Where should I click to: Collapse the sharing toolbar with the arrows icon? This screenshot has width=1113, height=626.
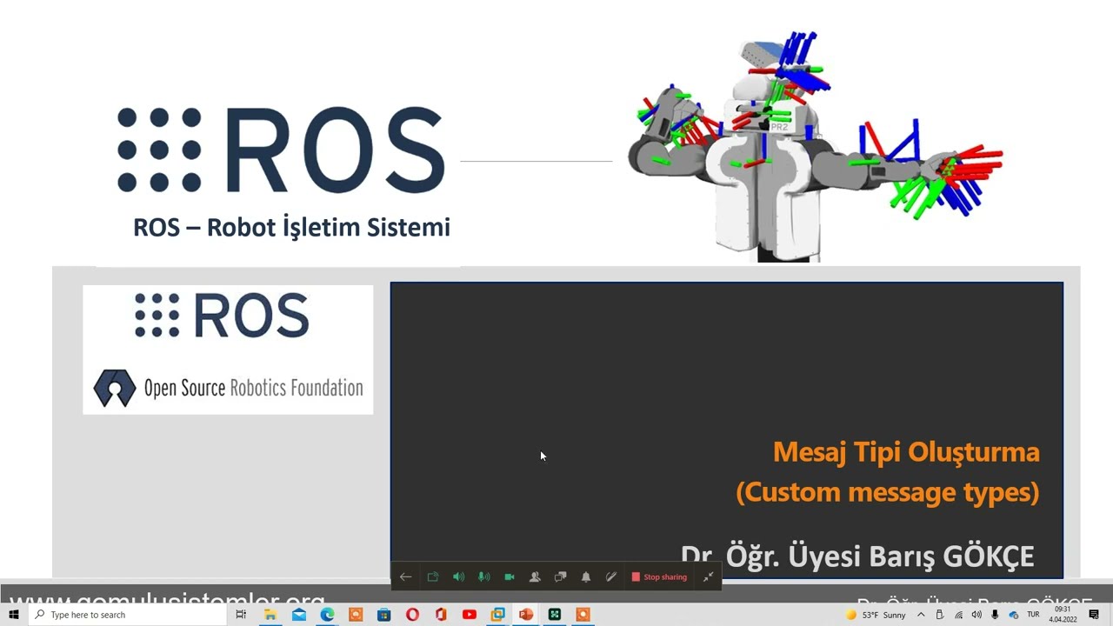click(x=708, y=576)
